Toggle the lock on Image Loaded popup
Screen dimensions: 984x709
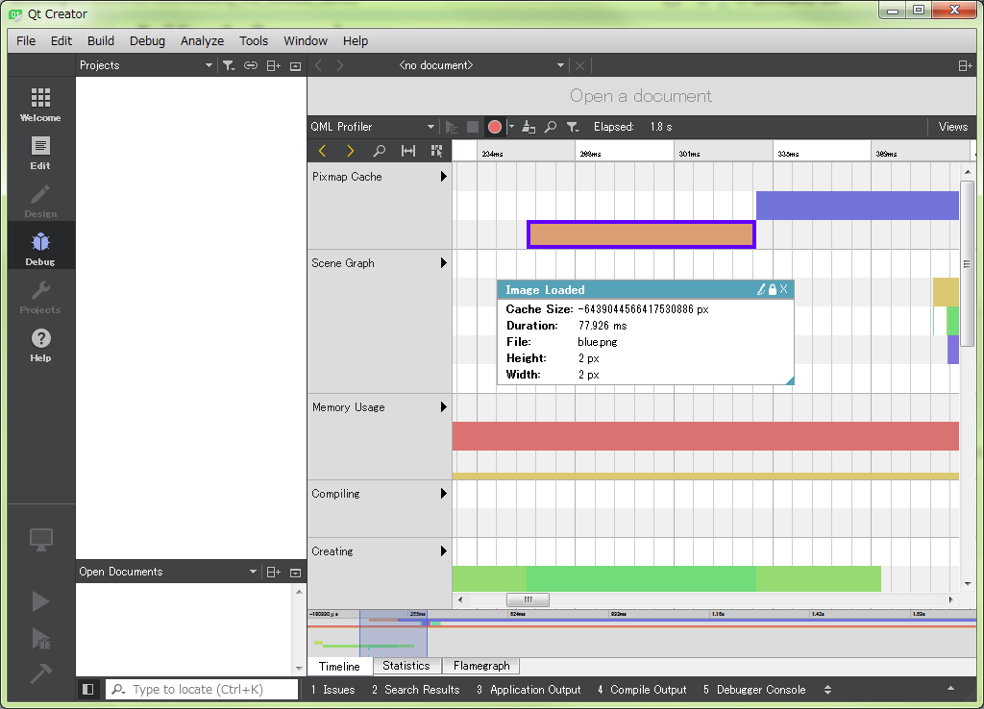[772, 289]
